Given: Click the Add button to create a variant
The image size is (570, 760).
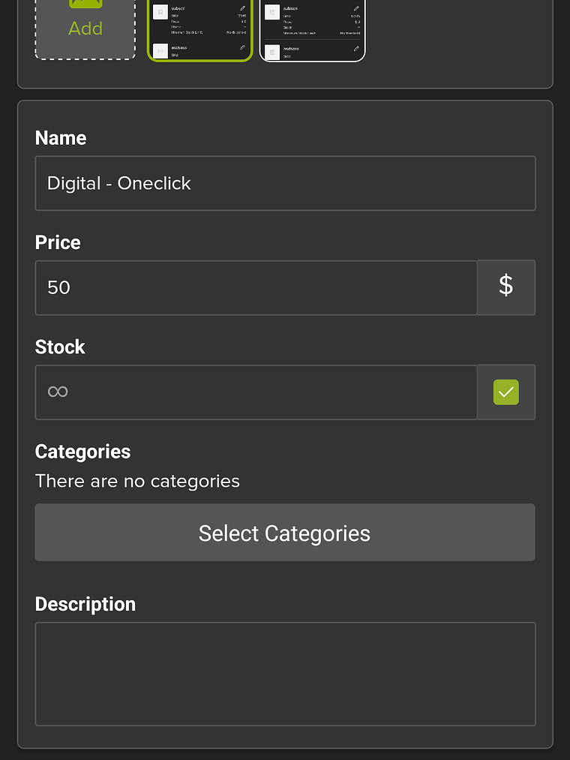Looking at the screenshot, I should pos(85,29).
